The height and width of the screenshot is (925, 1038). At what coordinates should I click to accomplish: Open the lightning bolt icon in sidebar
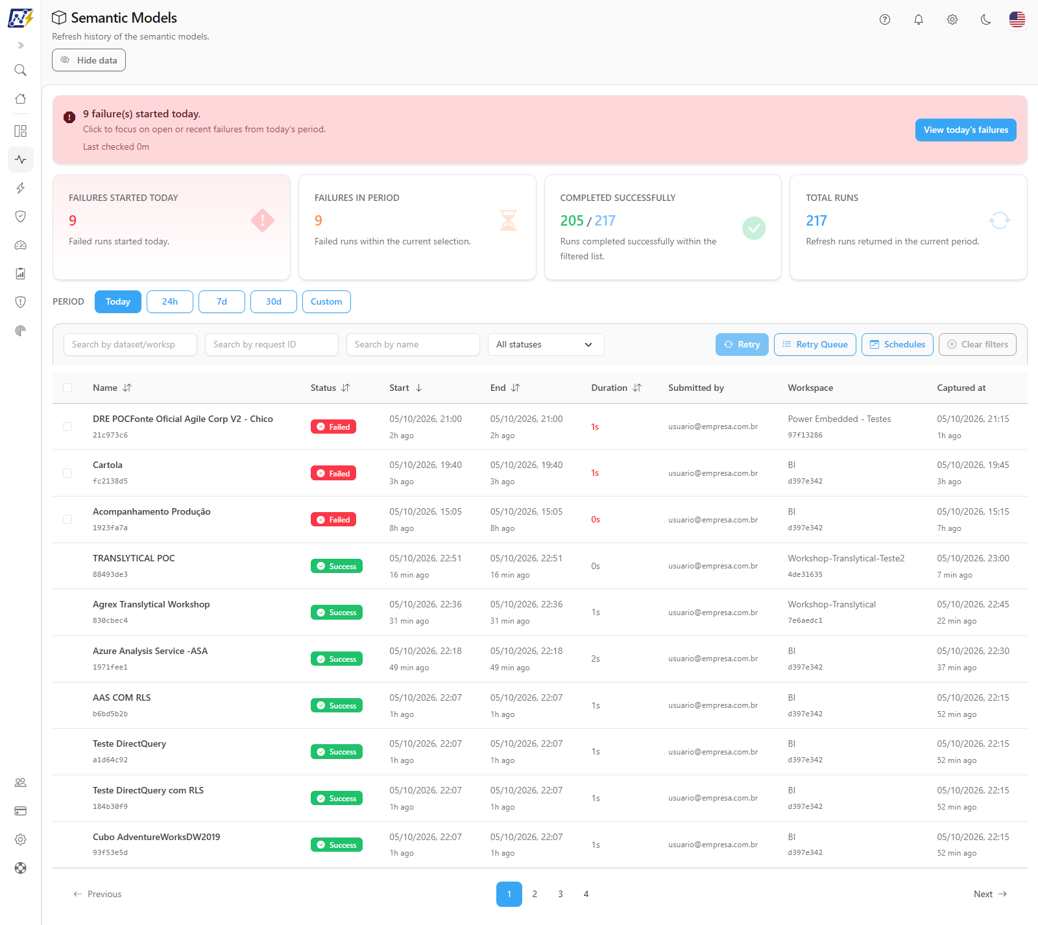coord(21,188)
